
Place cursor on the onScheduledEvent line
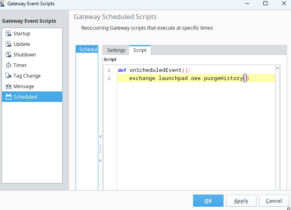click(x=155, y=70)
